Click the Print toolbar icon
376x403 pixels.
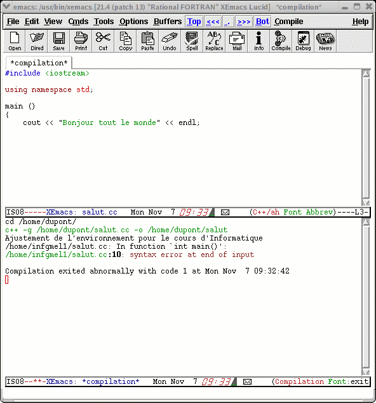(81, 41)
